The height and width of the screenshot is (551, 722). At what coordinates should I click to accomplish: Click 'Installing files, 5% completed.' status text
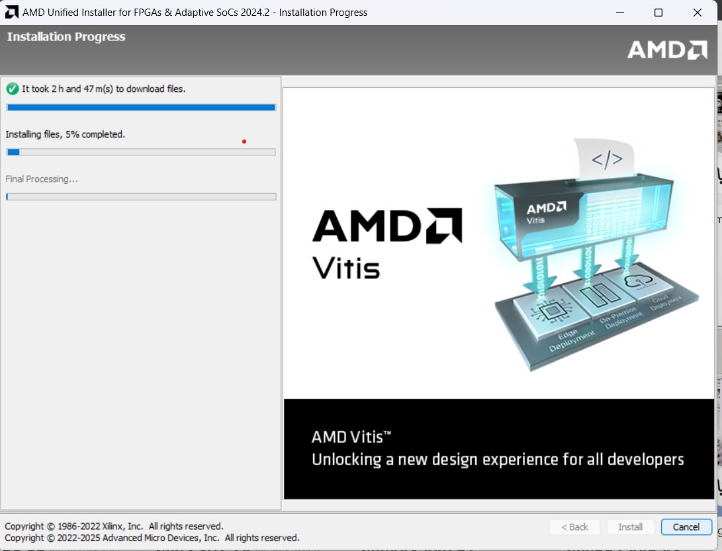click(66, 134)
